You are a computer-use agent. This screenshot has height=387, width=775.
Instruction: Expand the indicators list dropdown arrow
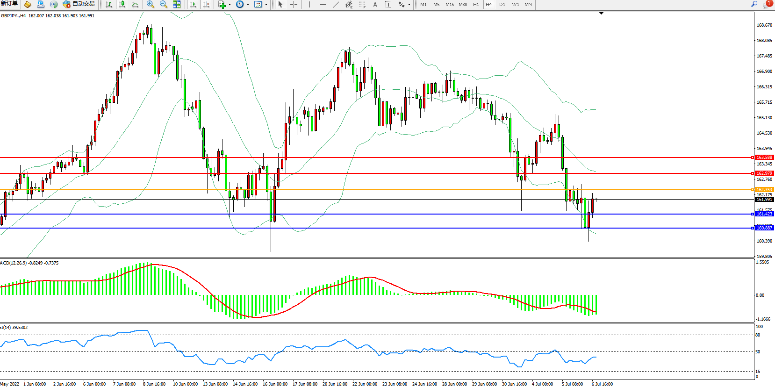pos(230,5)
